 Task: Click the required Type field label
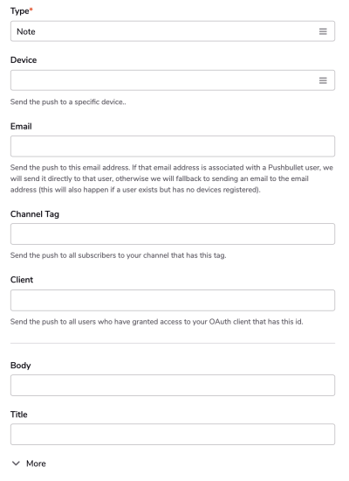click(22, 11)
